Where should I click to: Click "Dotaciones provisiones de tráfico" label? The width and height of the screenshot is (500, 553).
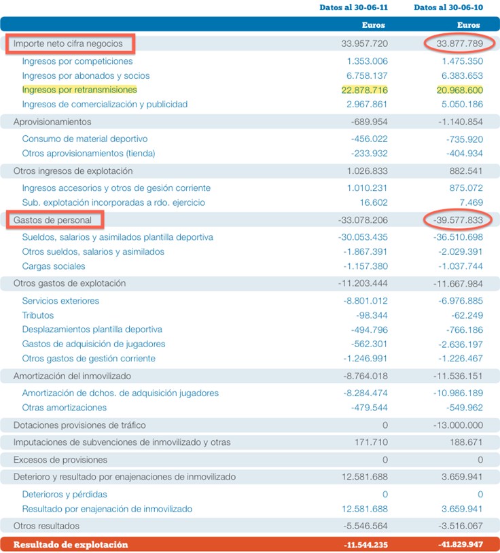79,425
